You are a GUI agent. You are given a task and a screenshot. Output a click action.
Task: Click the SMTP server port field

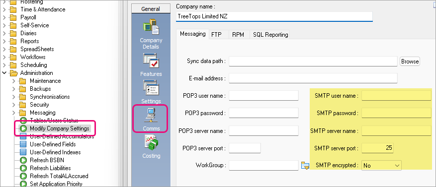tap(377, 148)
